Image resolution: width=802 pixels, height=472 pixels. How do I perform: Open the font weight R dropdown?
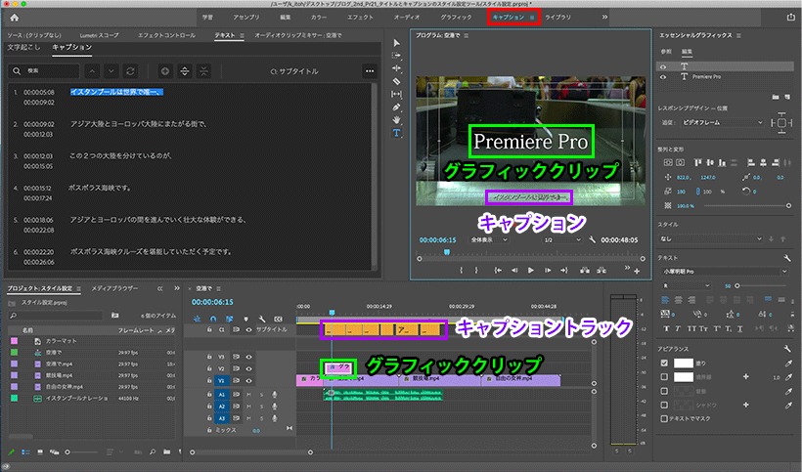pyautogui.click(x=685, y=285)
